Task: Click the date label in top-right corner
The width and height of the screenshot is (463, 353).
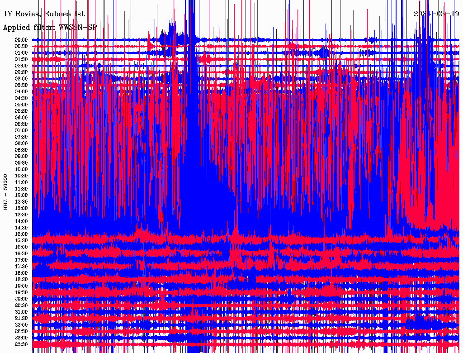Action: click(x=437, y=14)
